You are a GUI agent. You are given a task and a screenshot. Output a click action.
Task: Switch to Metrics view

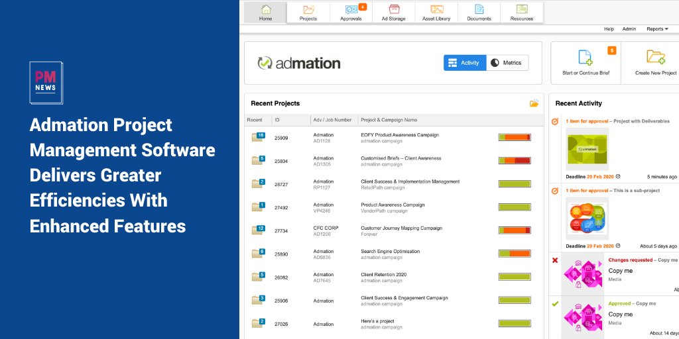(507, 63)
